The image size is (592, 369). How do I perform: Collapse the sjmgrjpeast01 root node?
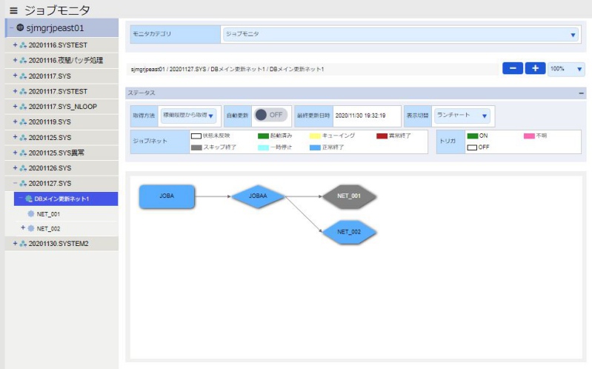pyautogui.click(x=11, y=28)
